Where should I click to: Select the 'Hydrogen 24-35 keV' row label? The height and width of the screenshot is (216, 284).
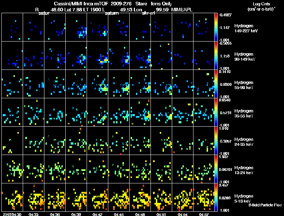tap(244, 142)
